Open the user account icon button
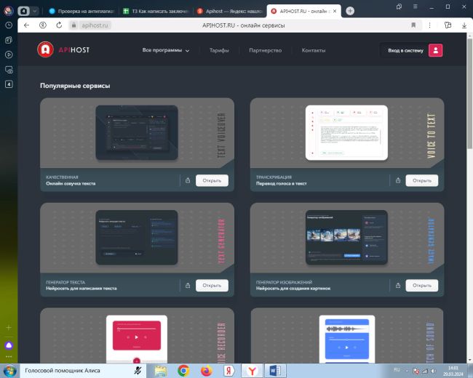Viewport: 473px width, 378px height. [435, 50]
